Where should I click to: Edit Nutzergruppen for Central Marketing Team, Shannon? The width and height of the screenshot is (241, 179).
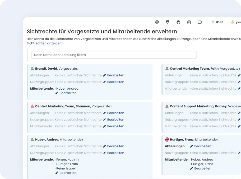tap(113, 120)
